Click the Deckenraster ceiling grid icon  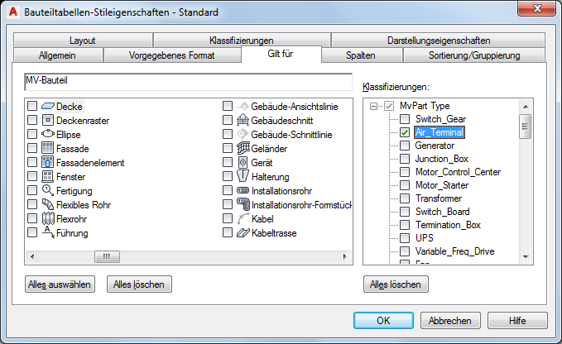48,120
